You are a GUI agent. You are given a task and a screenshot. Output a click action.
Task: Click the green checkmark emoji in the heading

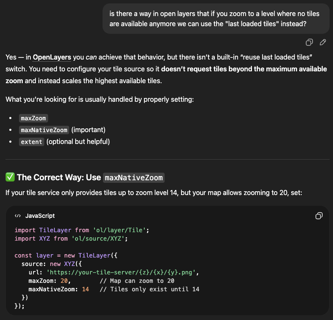click(10, 178)
